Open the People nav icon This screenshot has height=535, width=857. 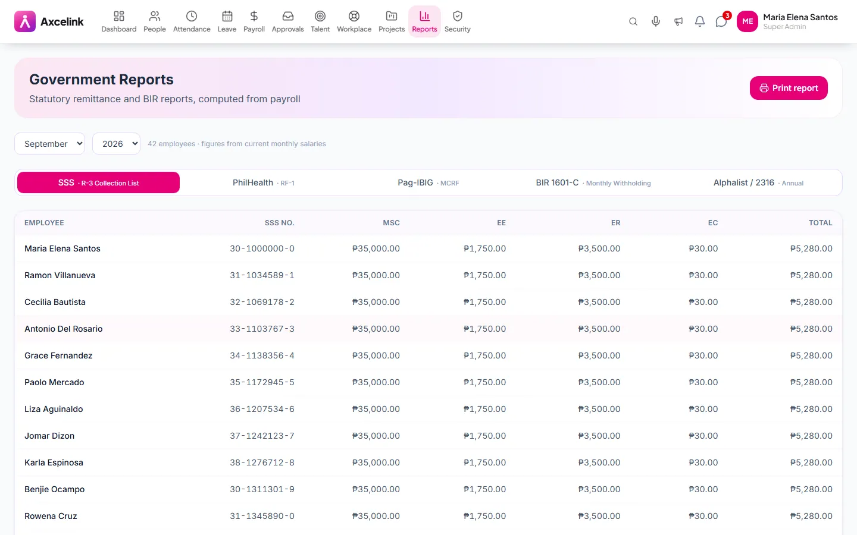[x=155, y=16]
